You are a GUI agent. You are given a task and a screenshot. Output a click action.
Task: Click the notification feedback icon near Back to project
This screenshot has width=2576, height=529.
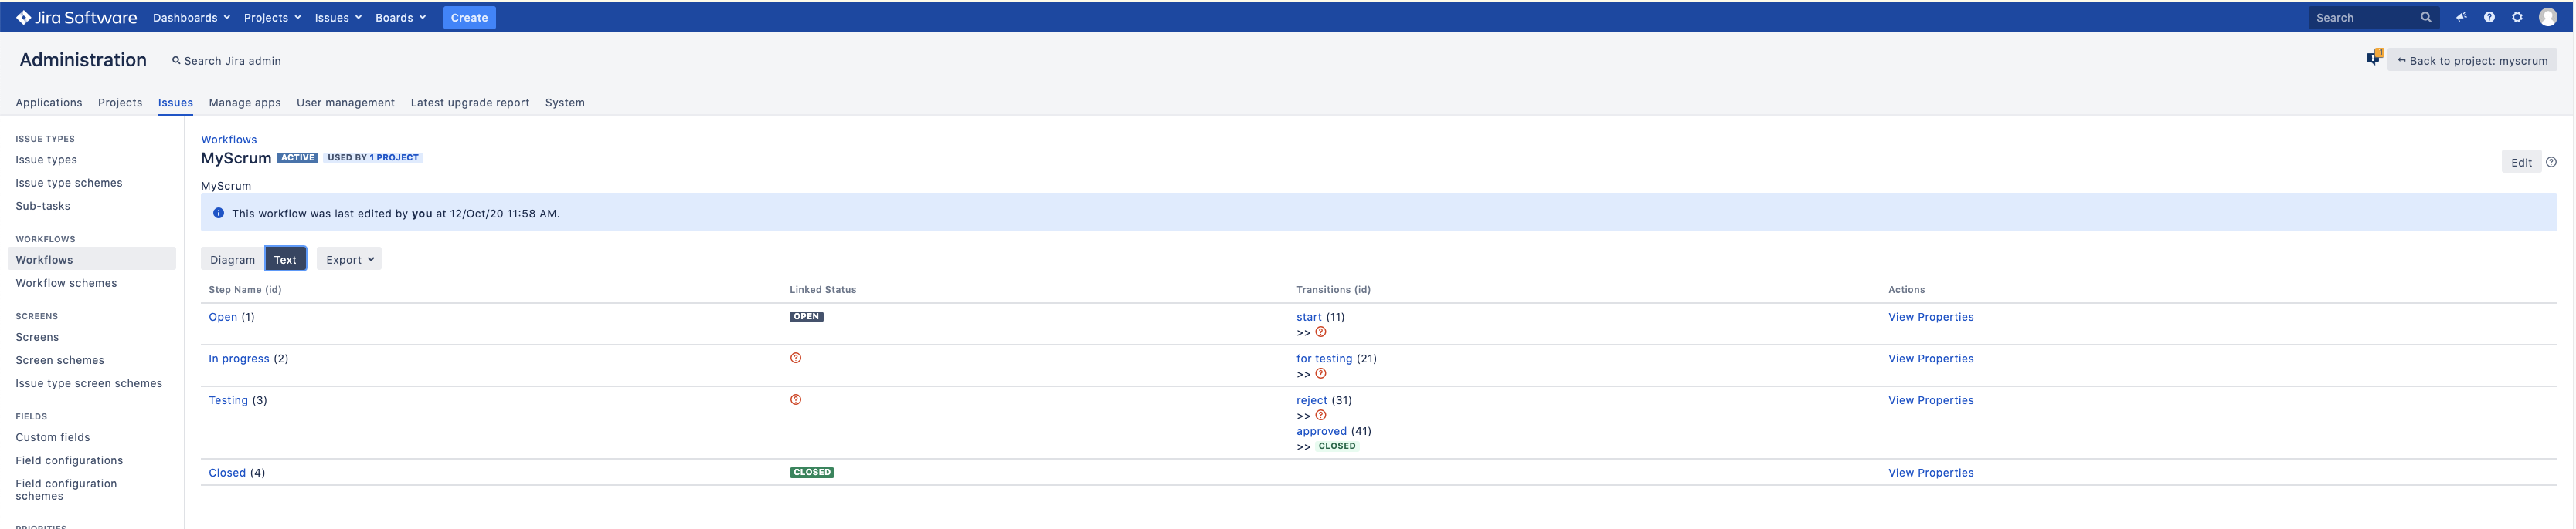[x=2374, y=58]
